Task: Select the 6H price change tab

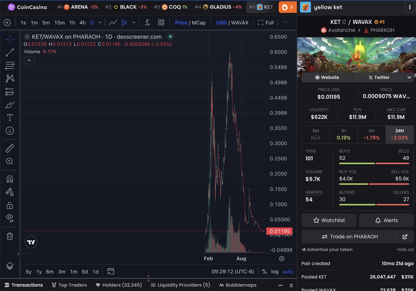Action: tap(371, 135)
